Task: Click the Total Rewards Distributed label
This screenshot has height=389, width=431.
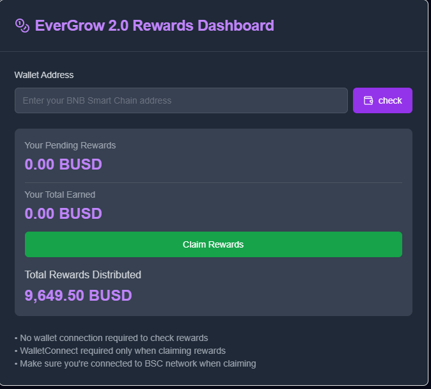Action: click(x=82, y=274)
